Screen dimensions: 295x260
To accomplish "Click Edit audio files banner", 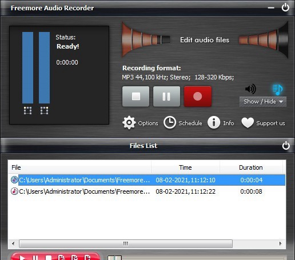I will (205, 40).
